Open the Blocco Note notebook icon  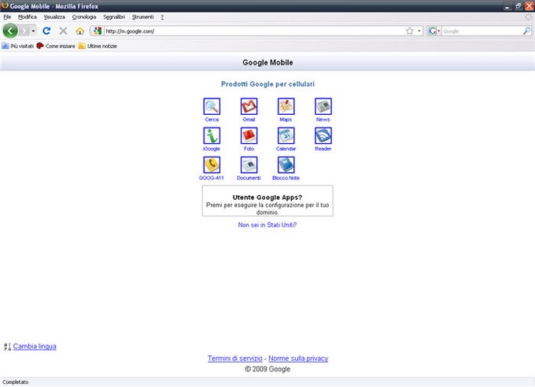286,165
